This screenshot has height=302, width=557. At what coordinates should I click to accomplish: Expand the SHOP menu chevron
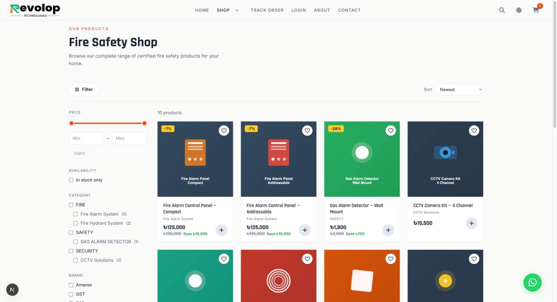237,10
